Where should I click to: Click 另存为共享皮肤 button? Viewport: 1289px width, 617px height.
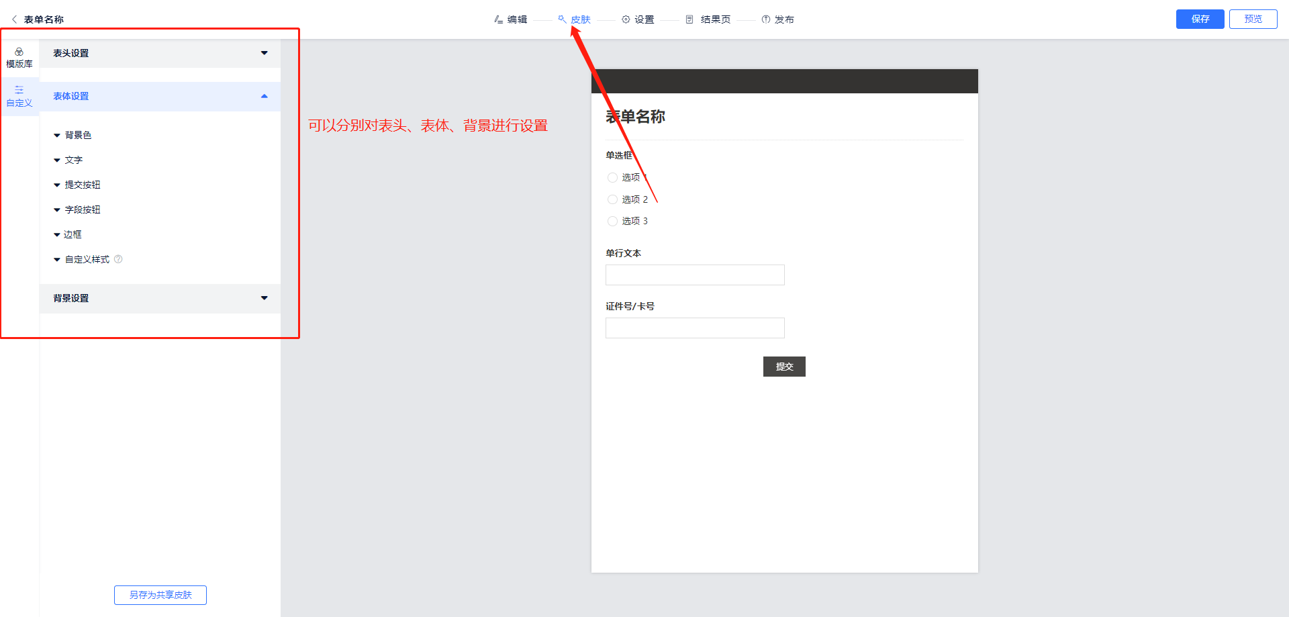tap(160, 595)
